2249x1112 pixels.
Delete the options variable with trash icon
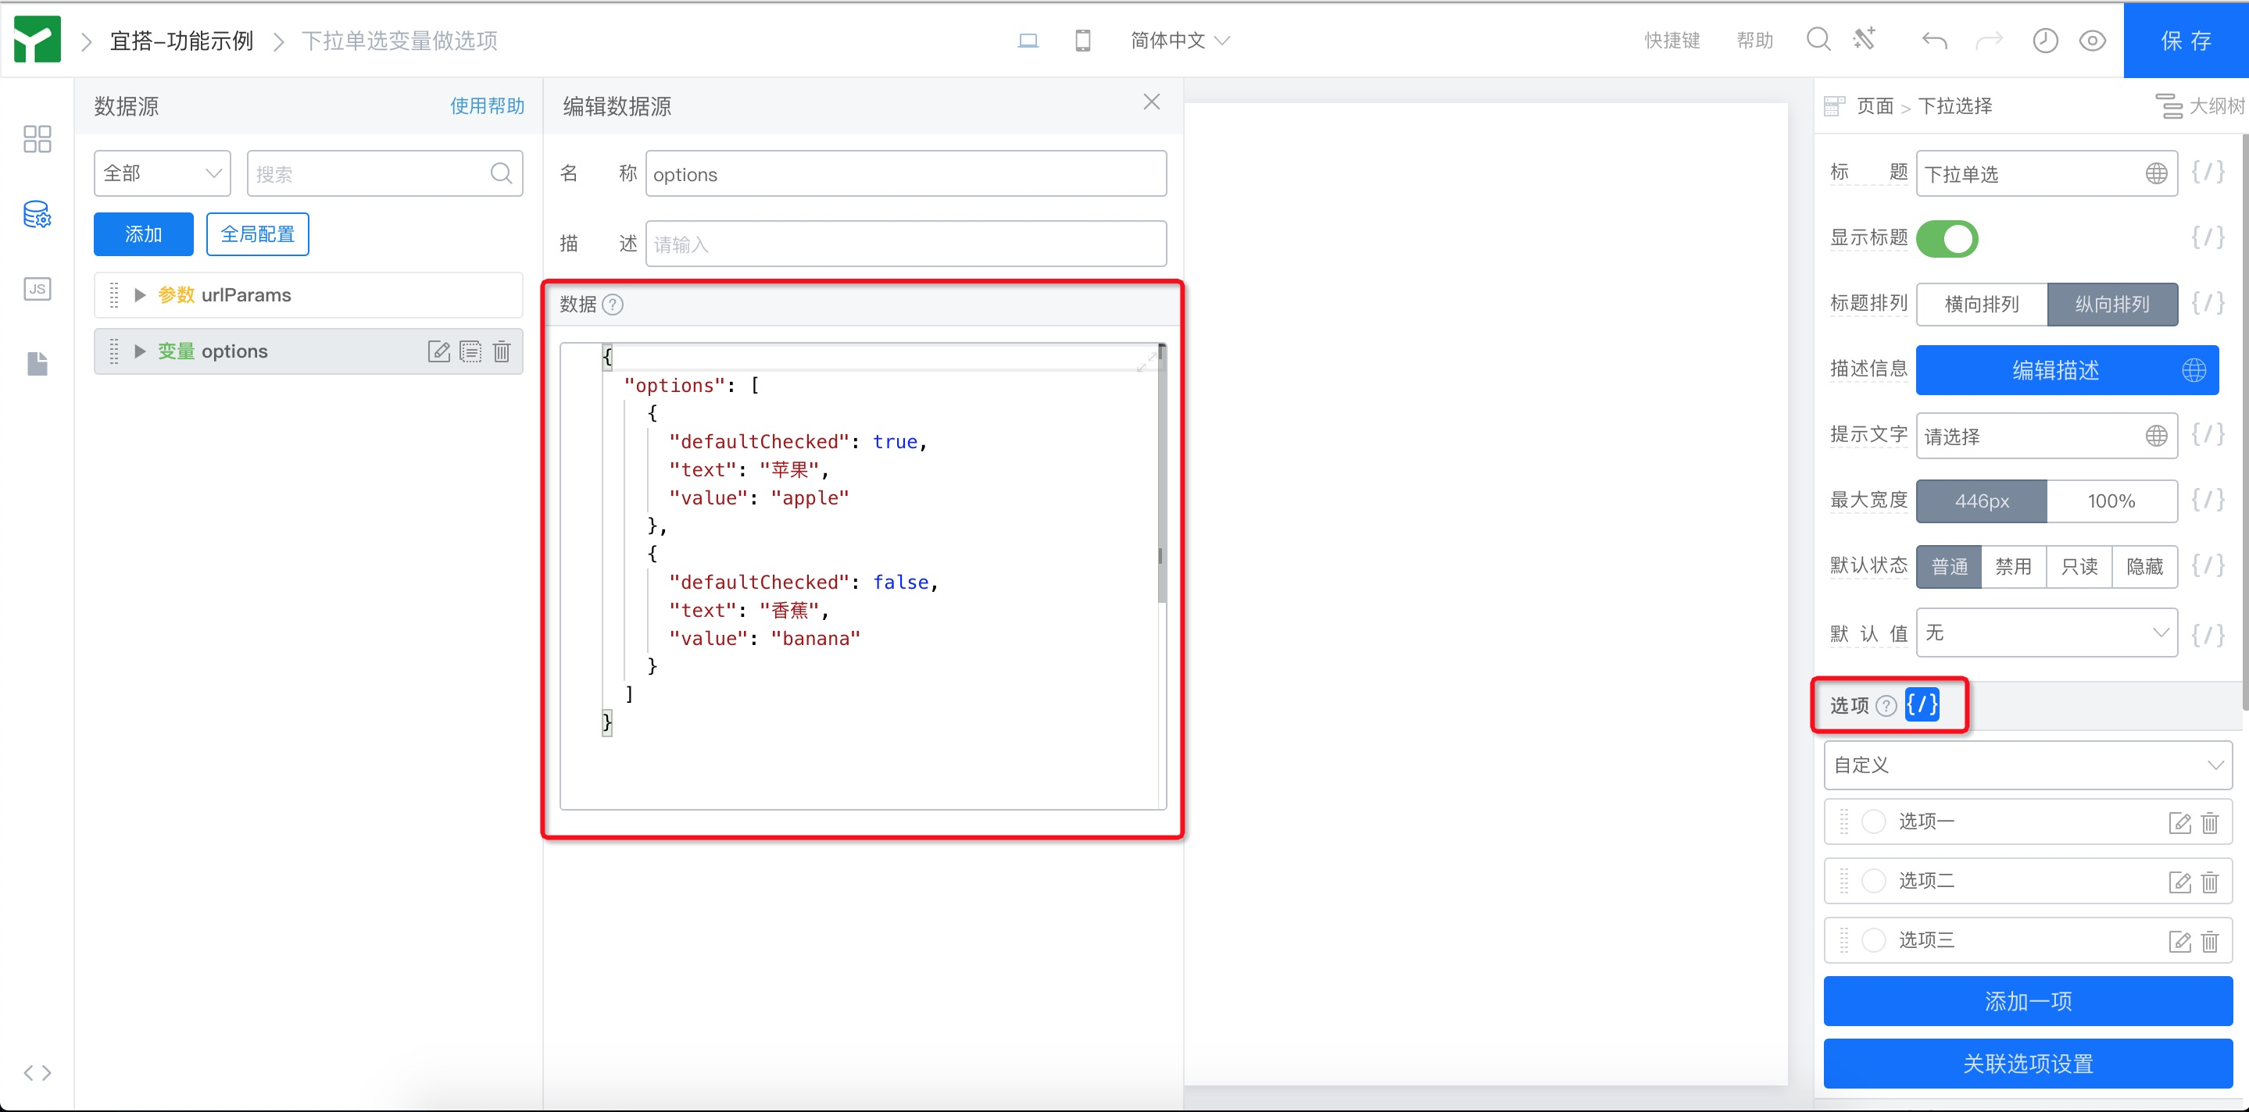click(x=502, y=351)
